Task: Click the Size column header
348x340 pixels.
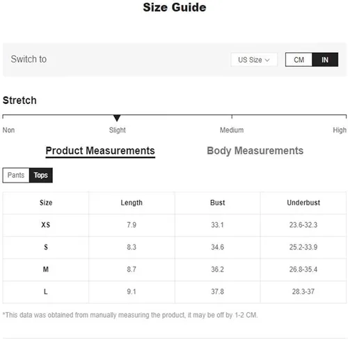Action: click(x=46, y=203)
